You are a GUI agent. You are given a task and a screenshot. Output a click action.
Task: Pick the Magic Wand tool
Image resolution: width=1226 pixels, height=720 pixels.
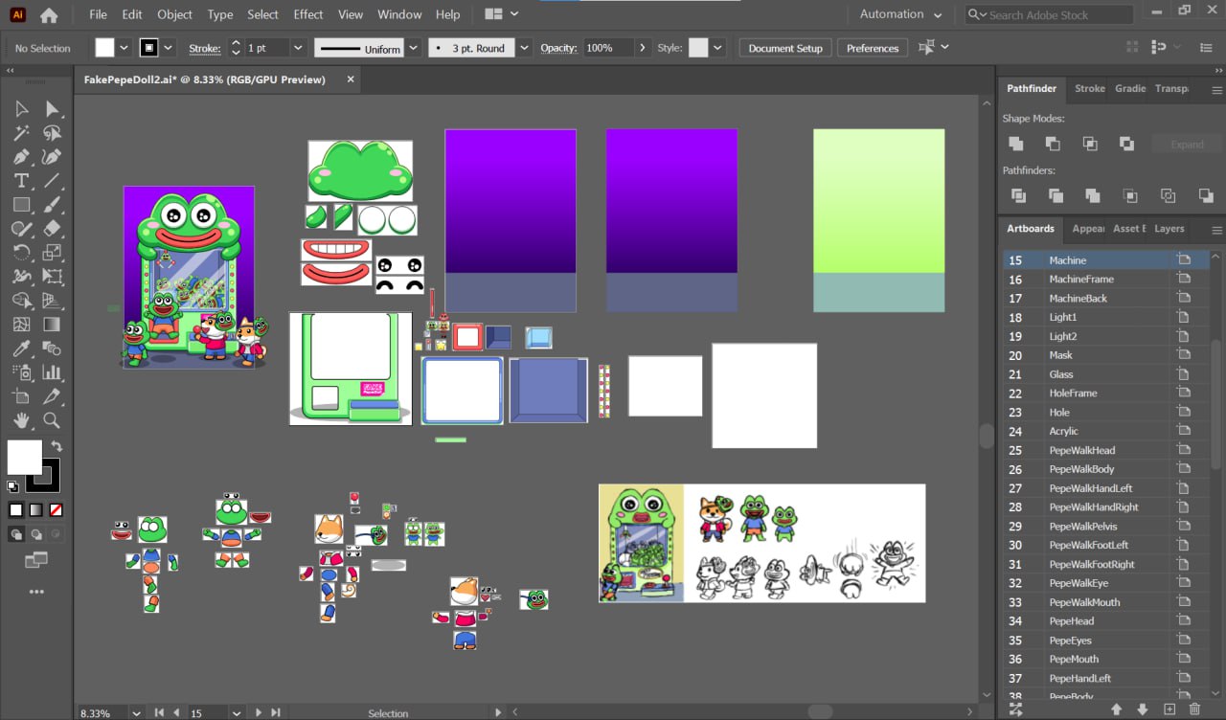pos(21,133)
